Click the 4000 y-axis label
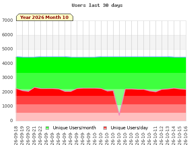The image size is (194, 145). [7, 63]
